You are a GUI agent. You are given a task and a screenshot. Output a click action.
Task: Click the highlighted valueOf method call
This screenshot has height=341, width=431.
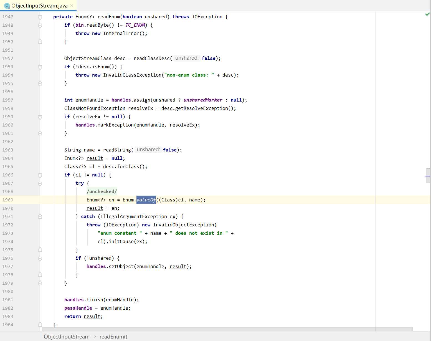(146, 200)
